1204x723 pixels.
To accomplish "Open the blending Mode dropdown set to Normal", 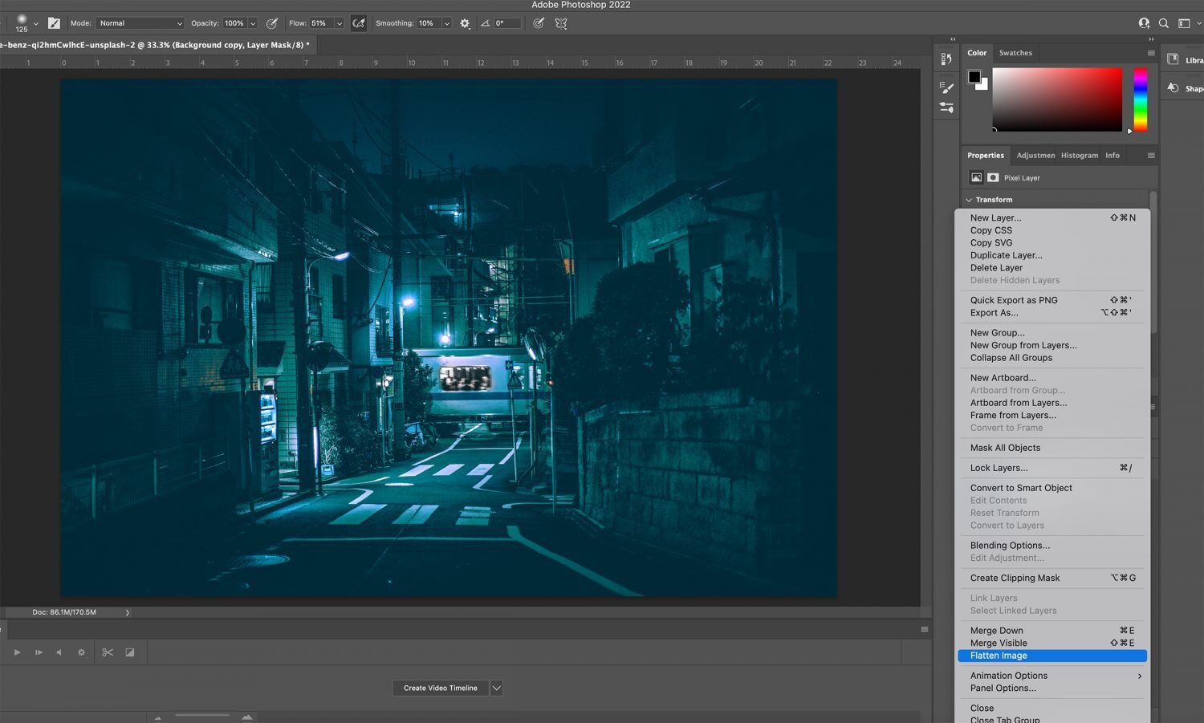I will pyautogui.click(x=140, y=23).
